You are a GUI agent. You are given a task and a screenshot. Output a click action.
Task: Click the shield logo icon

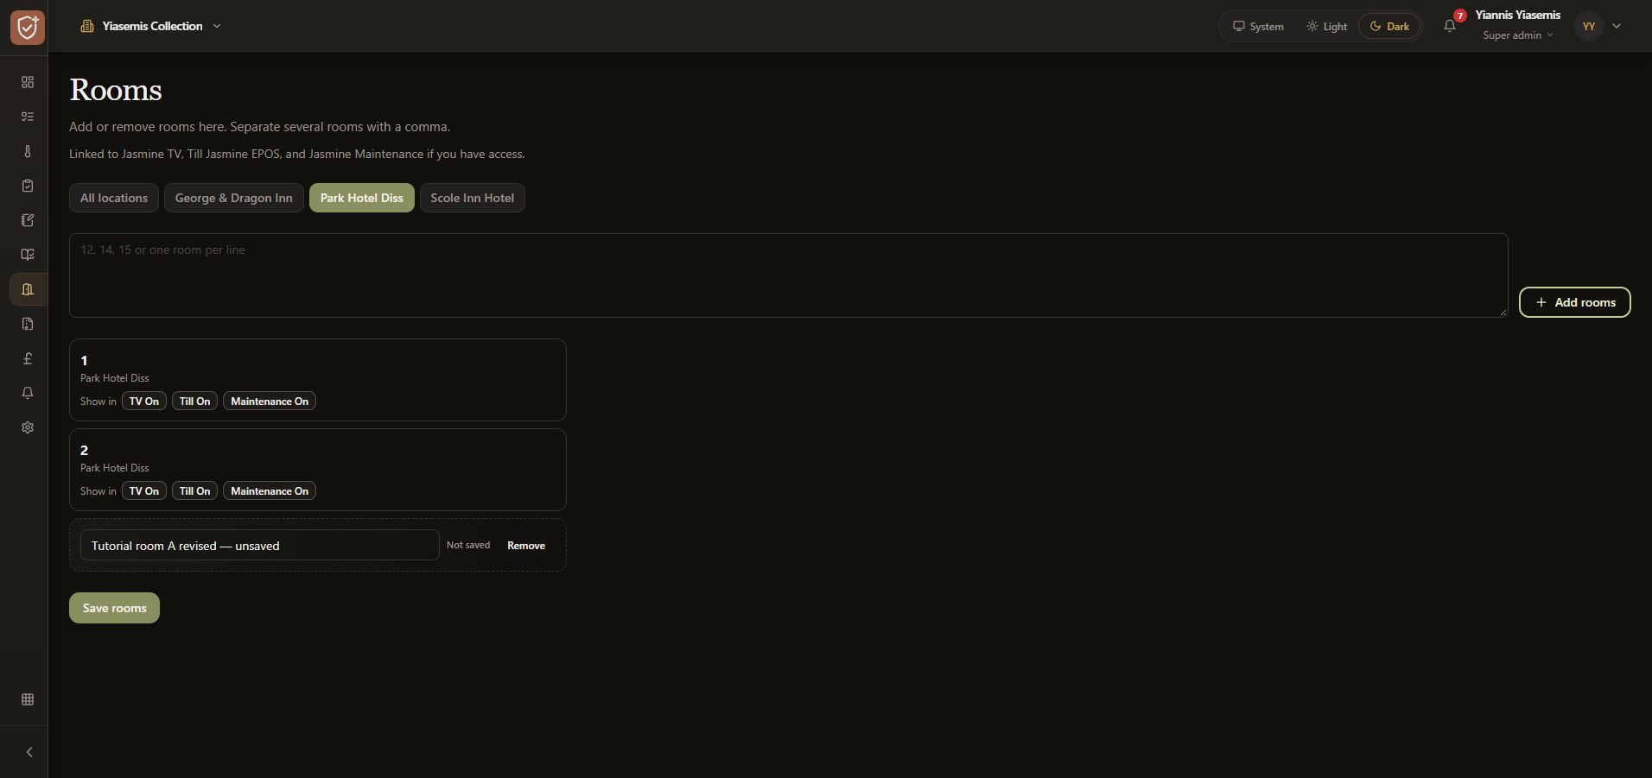(x=28, y=27)
